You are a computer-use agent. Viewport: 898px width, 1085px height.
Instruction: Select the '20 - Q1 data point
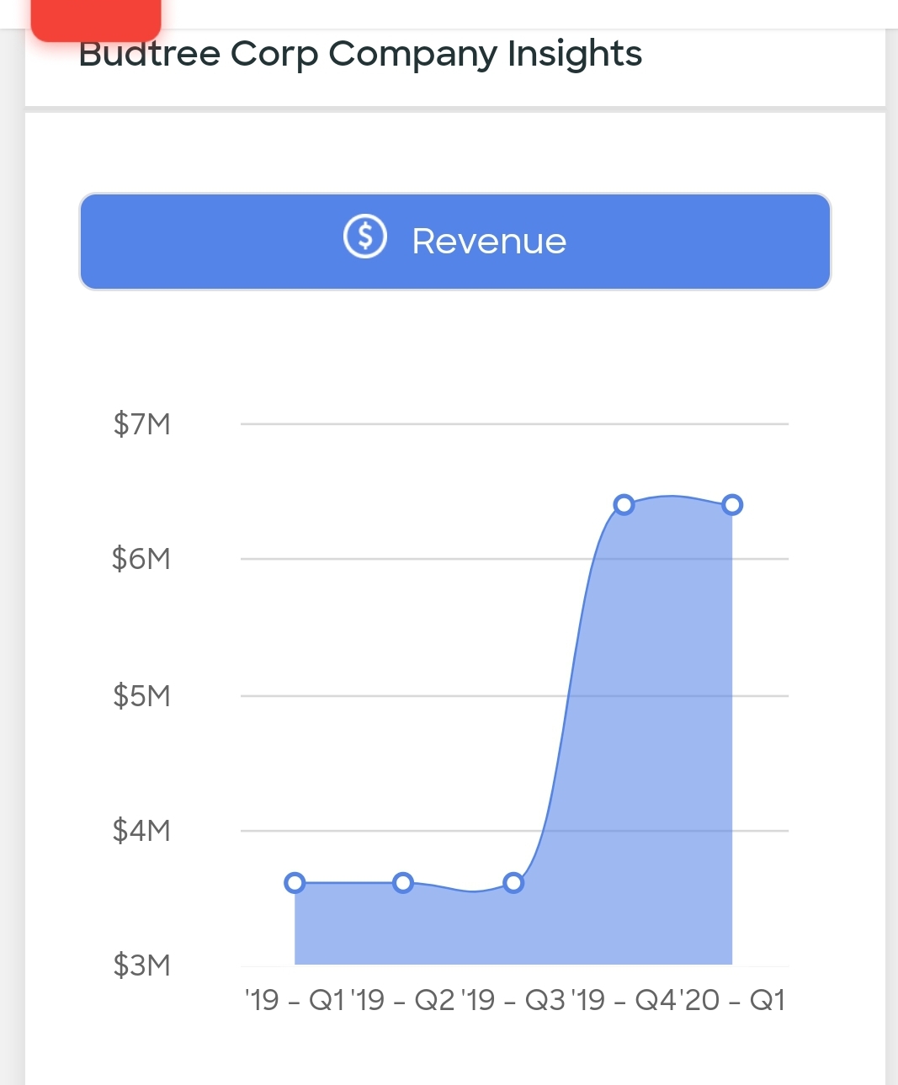(x=732, y=505)
